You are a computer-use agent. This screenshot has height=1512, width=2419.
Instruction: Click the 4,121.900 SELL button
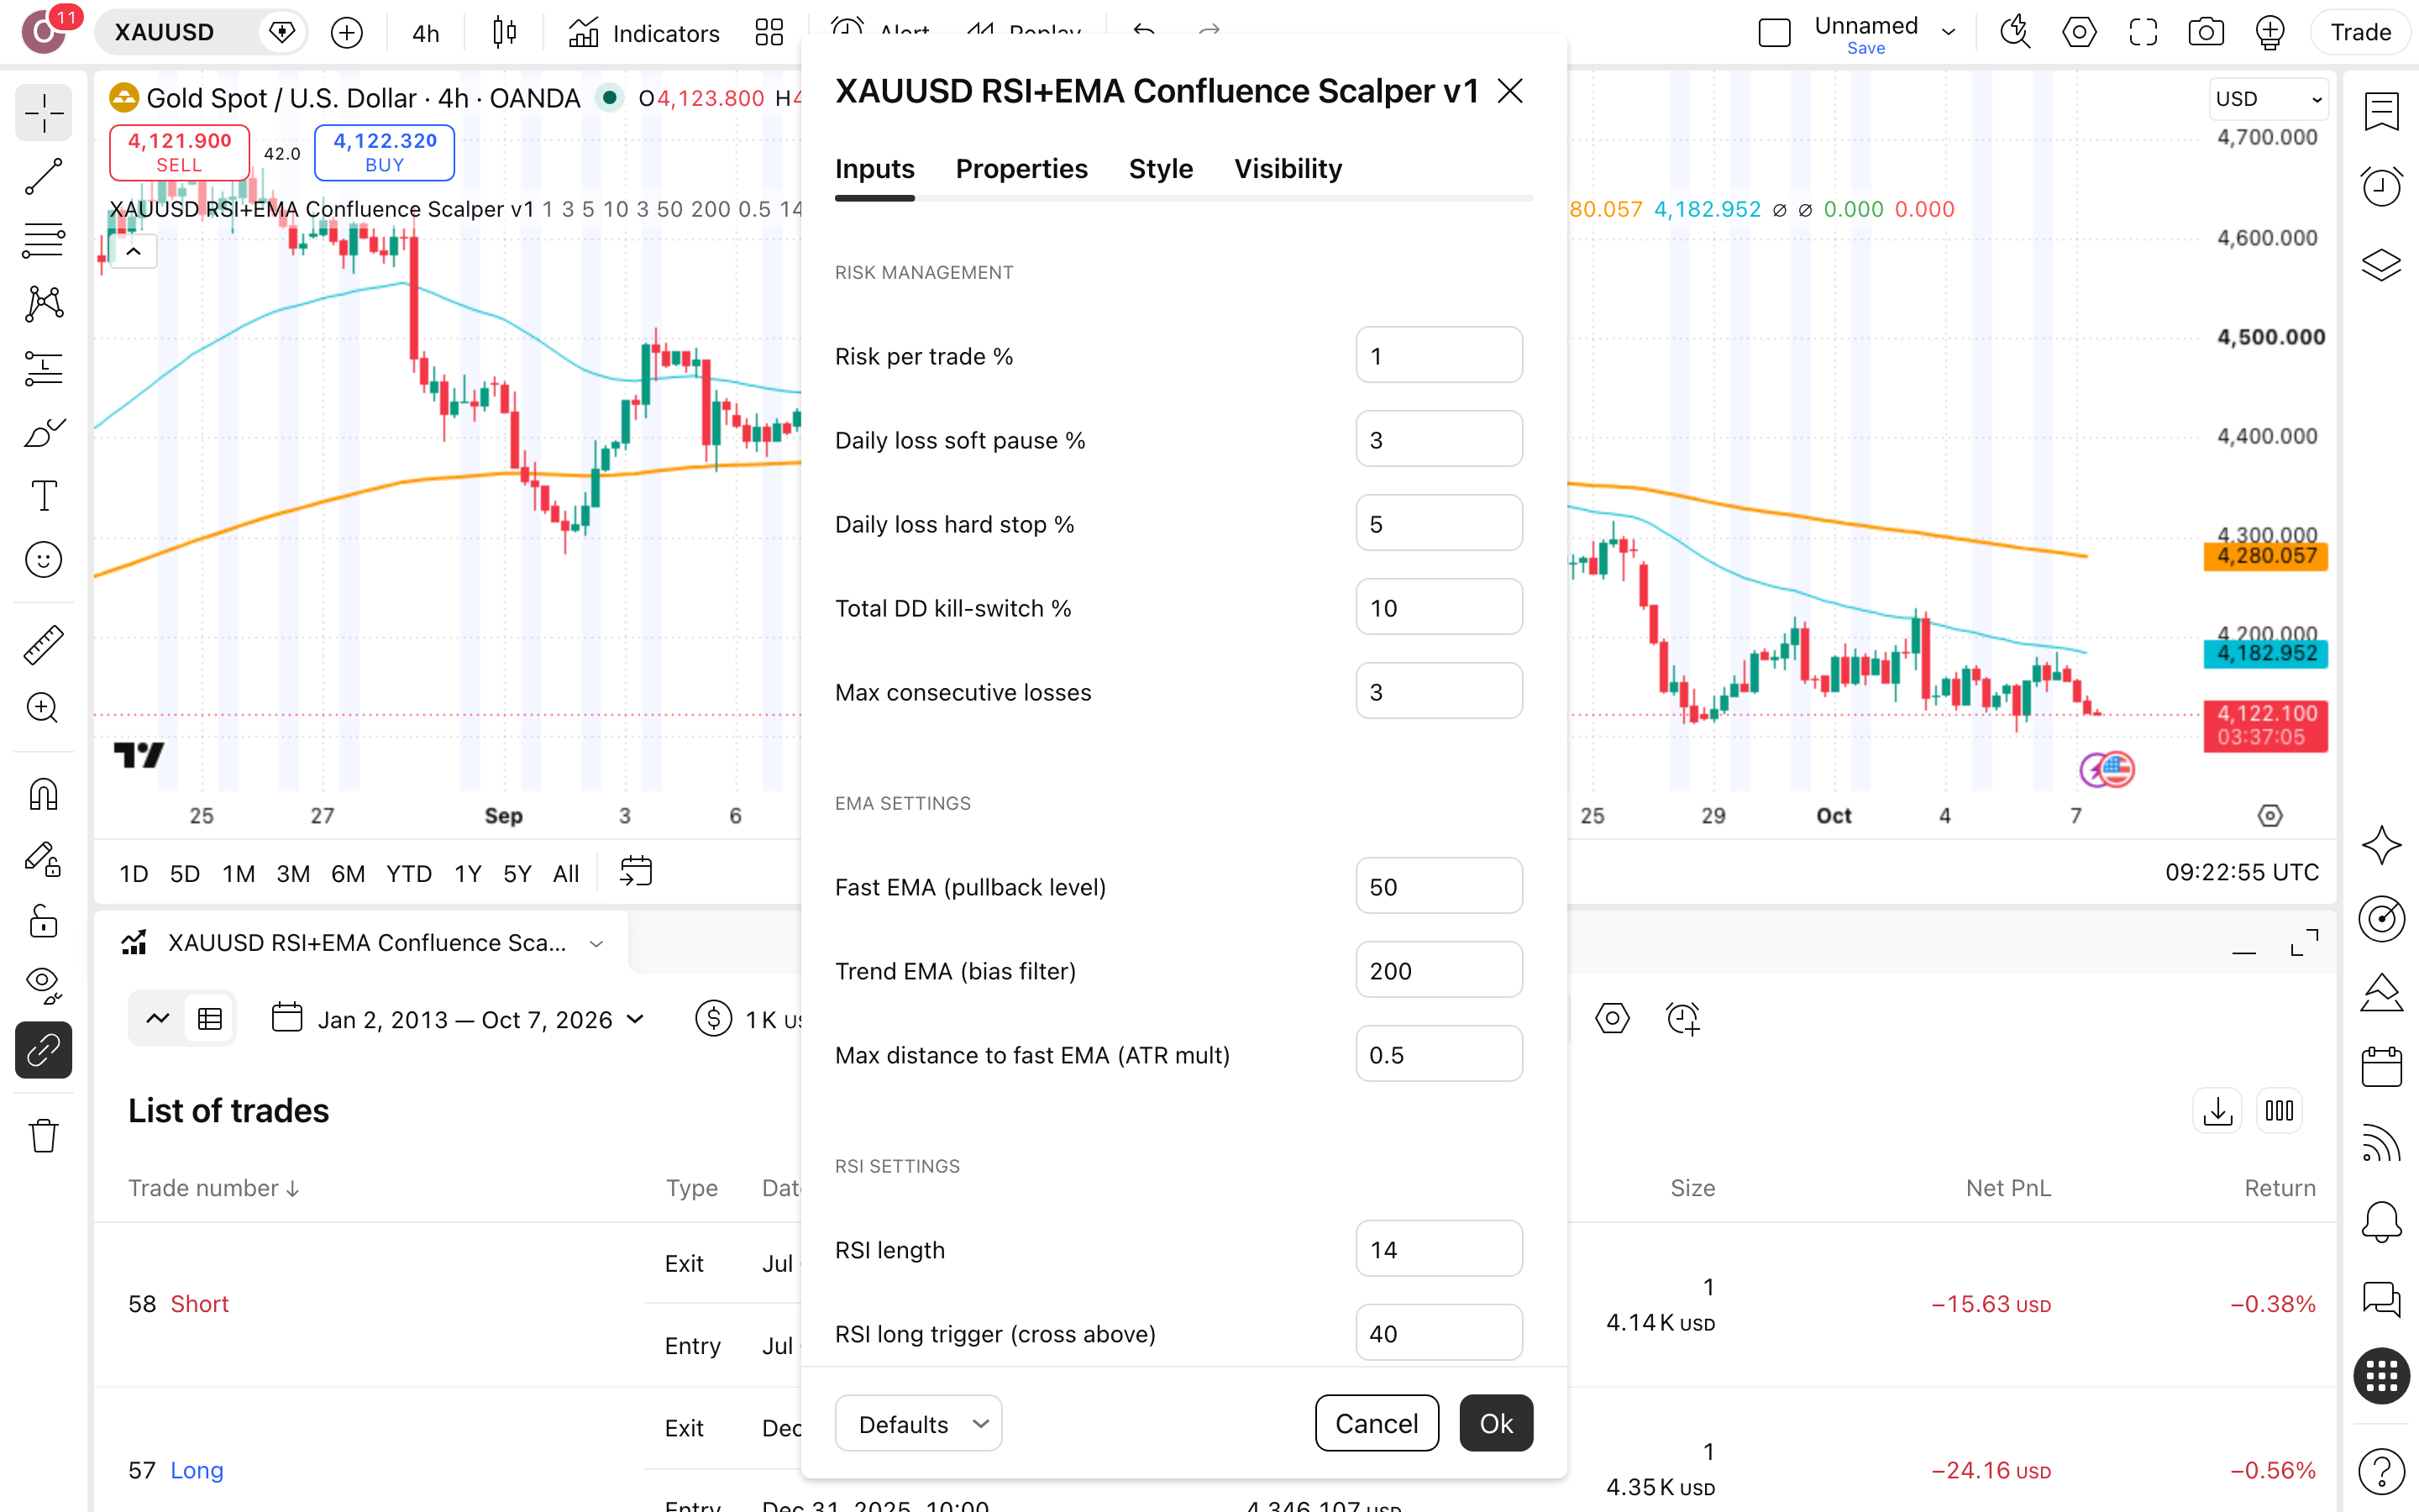(179, 152)
